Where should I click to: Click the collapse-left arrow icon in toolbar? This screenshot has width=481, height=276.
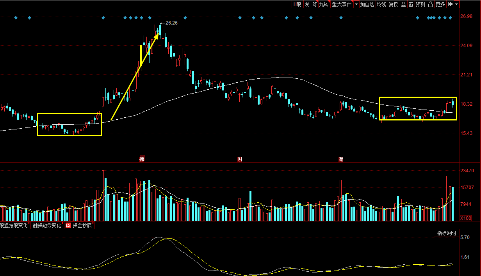point(450,4)
